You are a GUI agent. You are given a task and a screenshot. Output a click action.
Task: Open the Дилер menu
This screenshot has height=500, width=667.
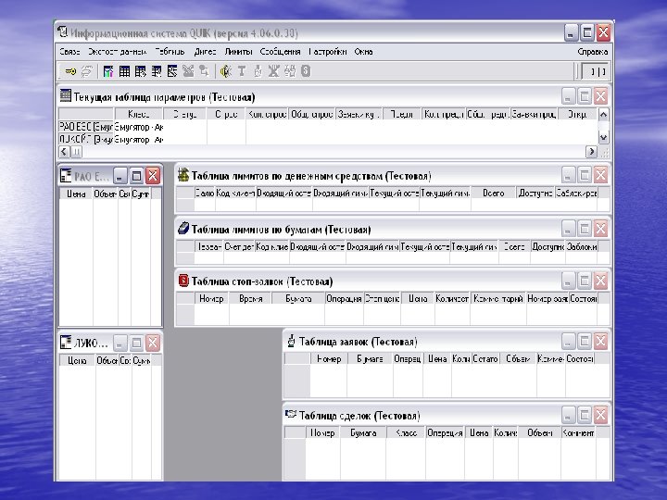point(205,52)
